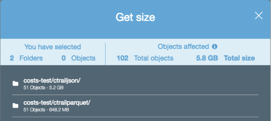Click the 102 Total objects label

point(145,58)
